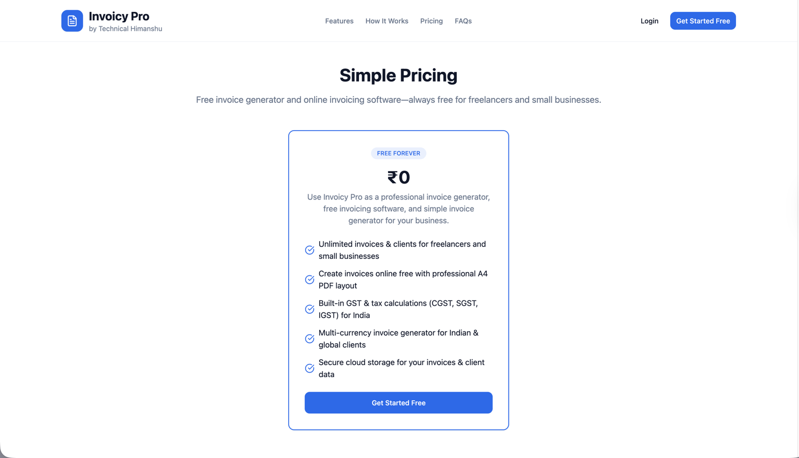
Task: Open the FAQs navigation item
Action: click(463, 21)
